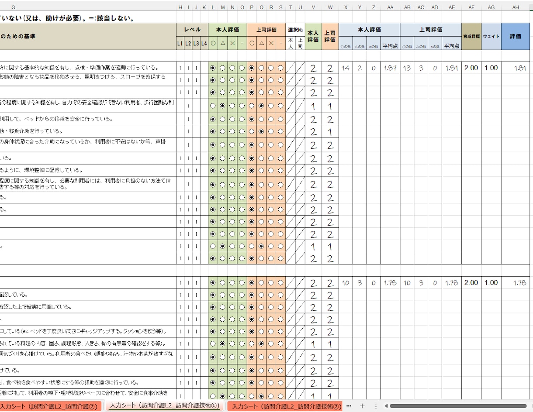This screenshot has height=412, width=533.
Task: Click column AA header
Action: click(390, 7)
